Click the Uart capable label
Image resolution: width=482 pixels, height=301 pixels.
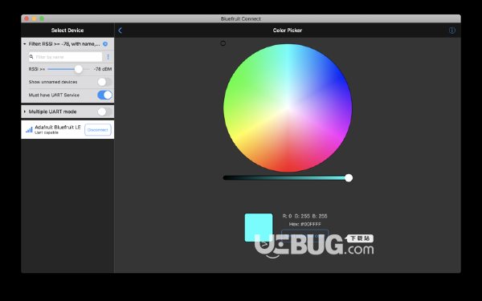point(47,132)
